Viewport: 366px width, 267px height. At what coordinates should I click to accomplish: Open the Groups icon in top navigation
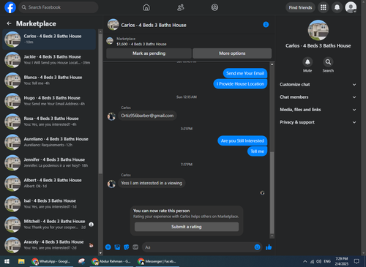(x=214, y=7)
